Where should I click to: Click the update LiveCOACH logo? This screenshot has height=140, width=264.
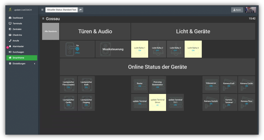[10, 10]
